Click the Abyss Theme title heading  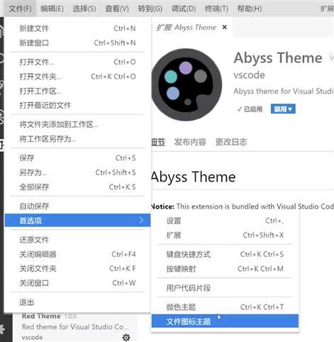pyautogui.click(x=278, y=58)
